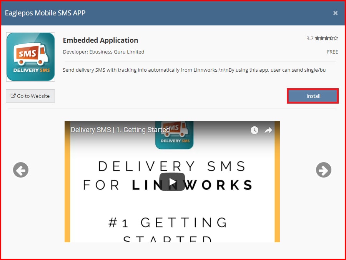Close the Eaglepos Mobile SMS APP dialog
Screen dimensions: 346x260
[x=335, y=13]
